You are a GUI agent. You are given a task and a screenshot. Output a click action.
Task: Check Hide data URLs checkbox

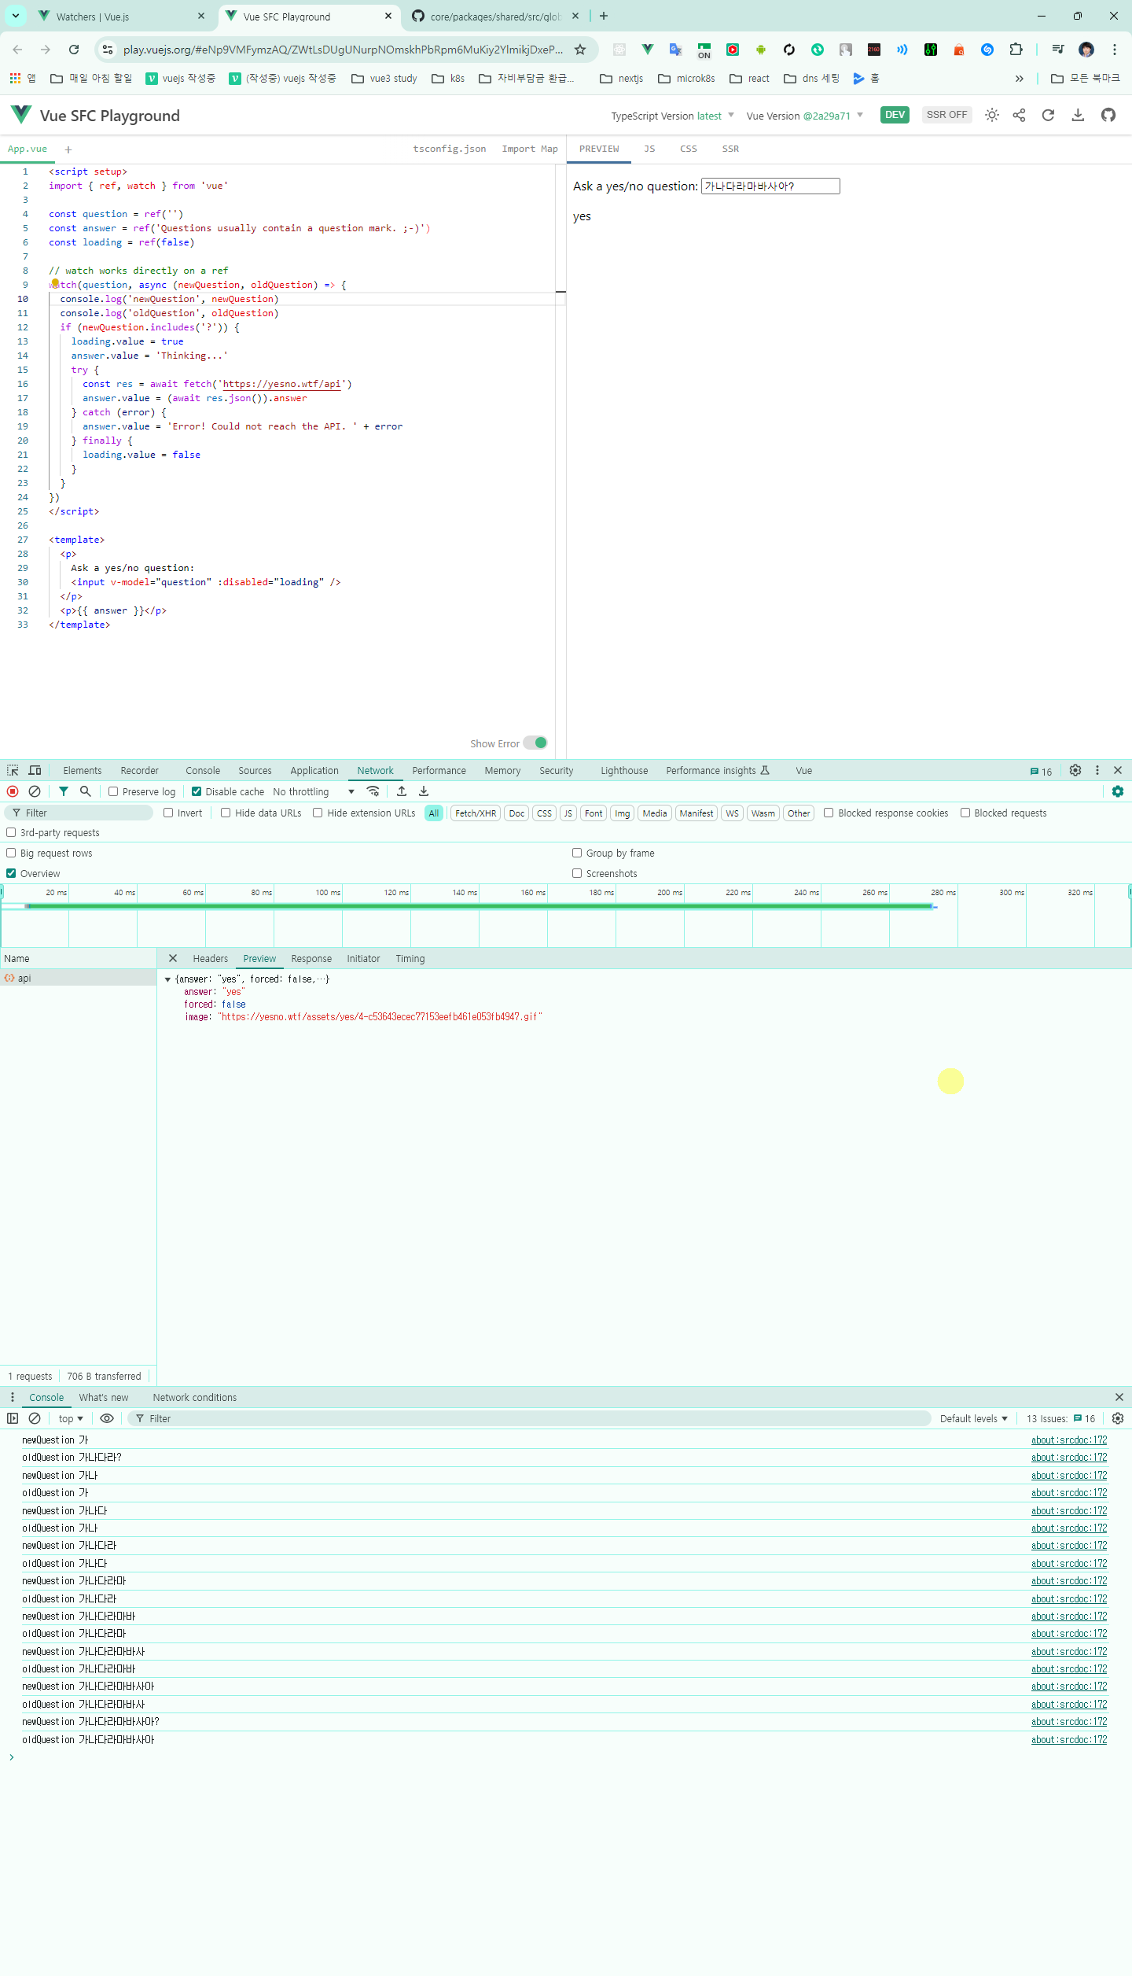(x=226, y=813)
